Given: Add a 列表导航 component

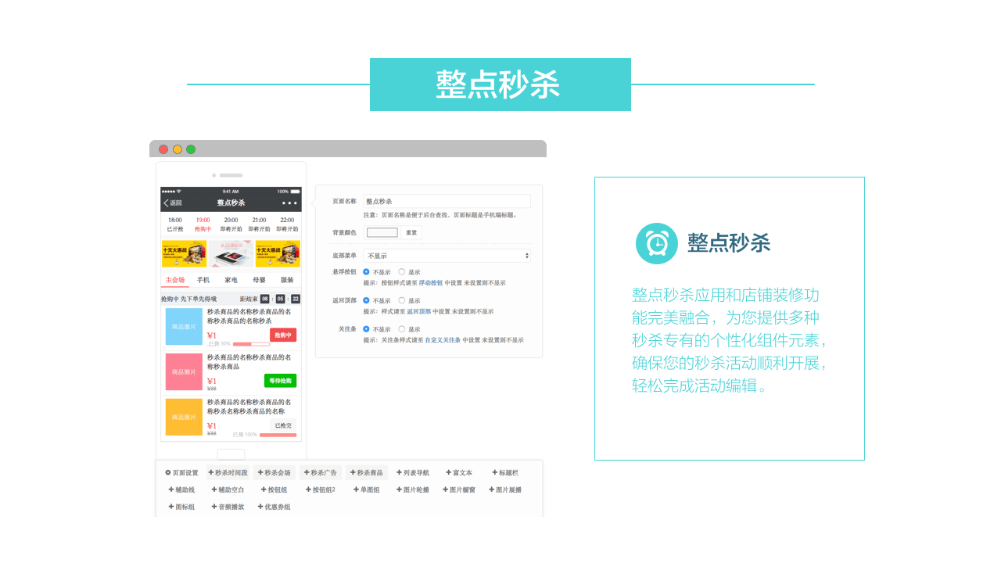Looking at the screenshot, I should pos(413,473).
